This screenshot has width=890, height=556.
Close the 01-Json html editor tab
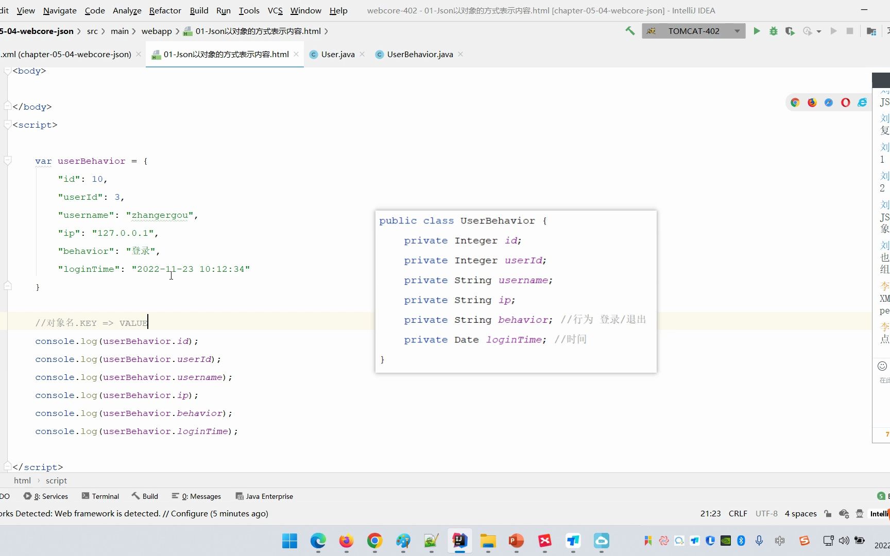296,54
